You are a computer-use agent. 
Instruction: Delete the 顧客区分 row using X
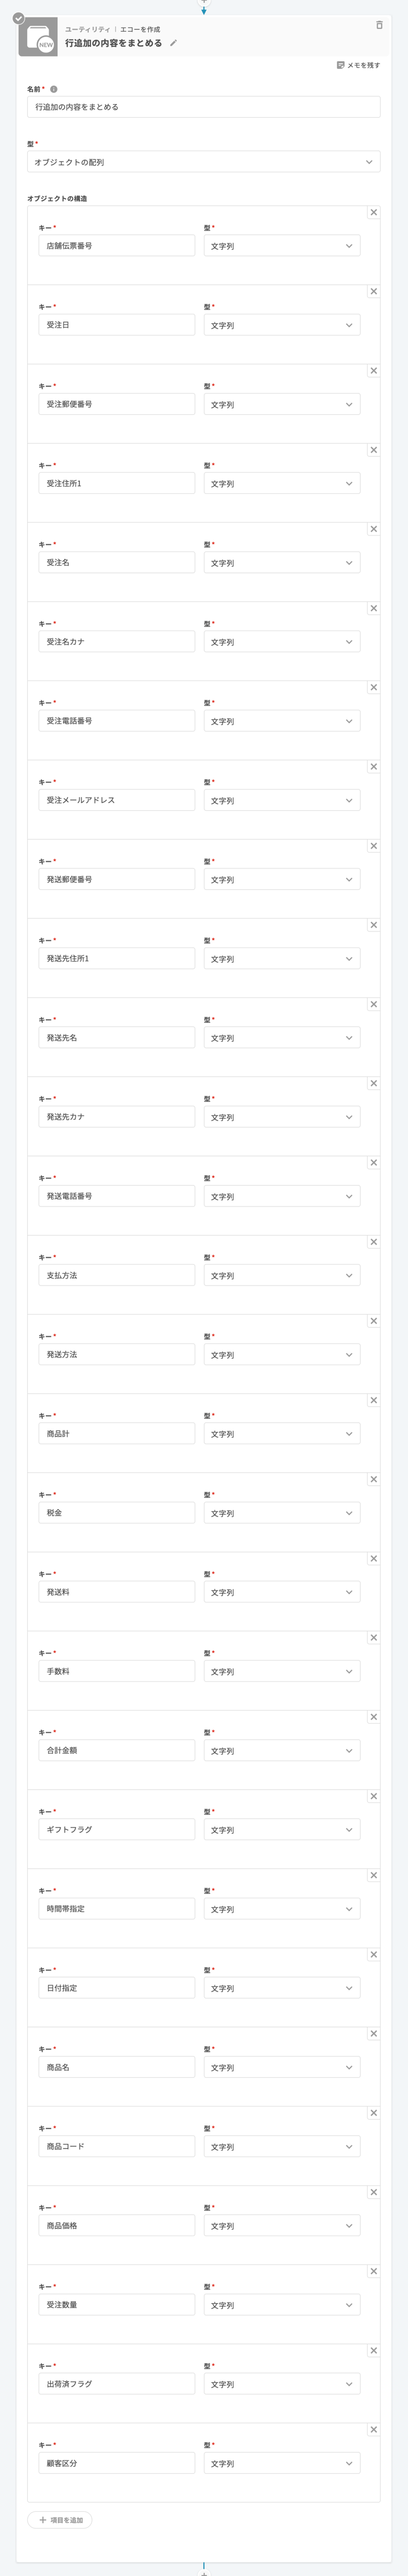pos(374,2429)
